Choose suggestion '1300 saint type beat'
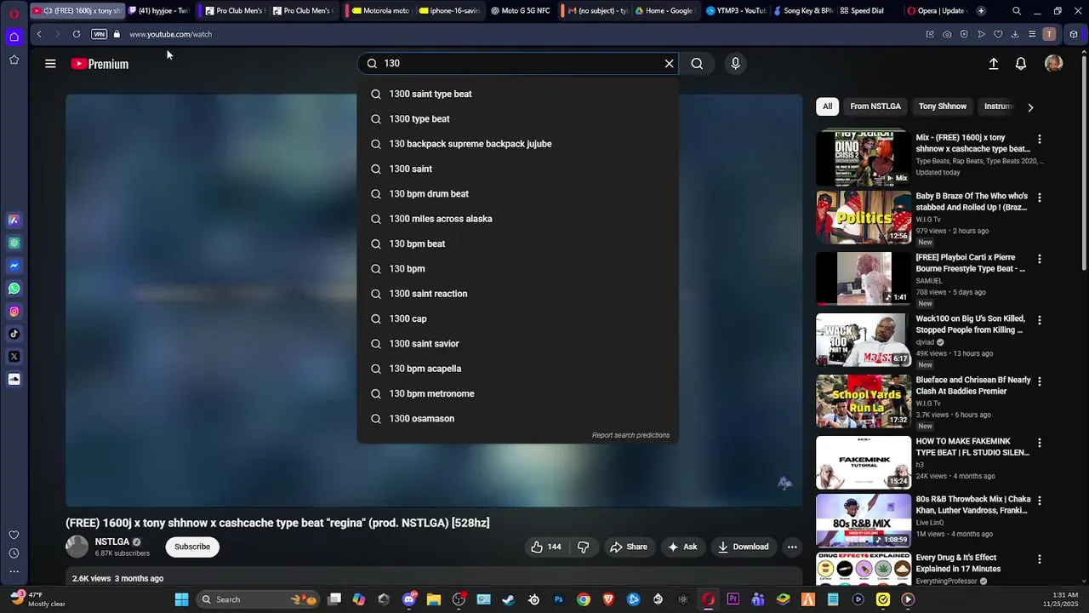This screenshot has width=1089, height=613. pyautogui.click(x=517, y=94)
